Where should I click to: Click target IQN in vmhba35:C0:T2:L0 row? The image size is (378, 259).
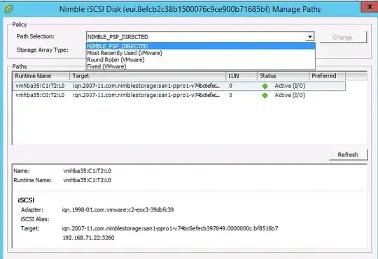(x=146, y=95)
